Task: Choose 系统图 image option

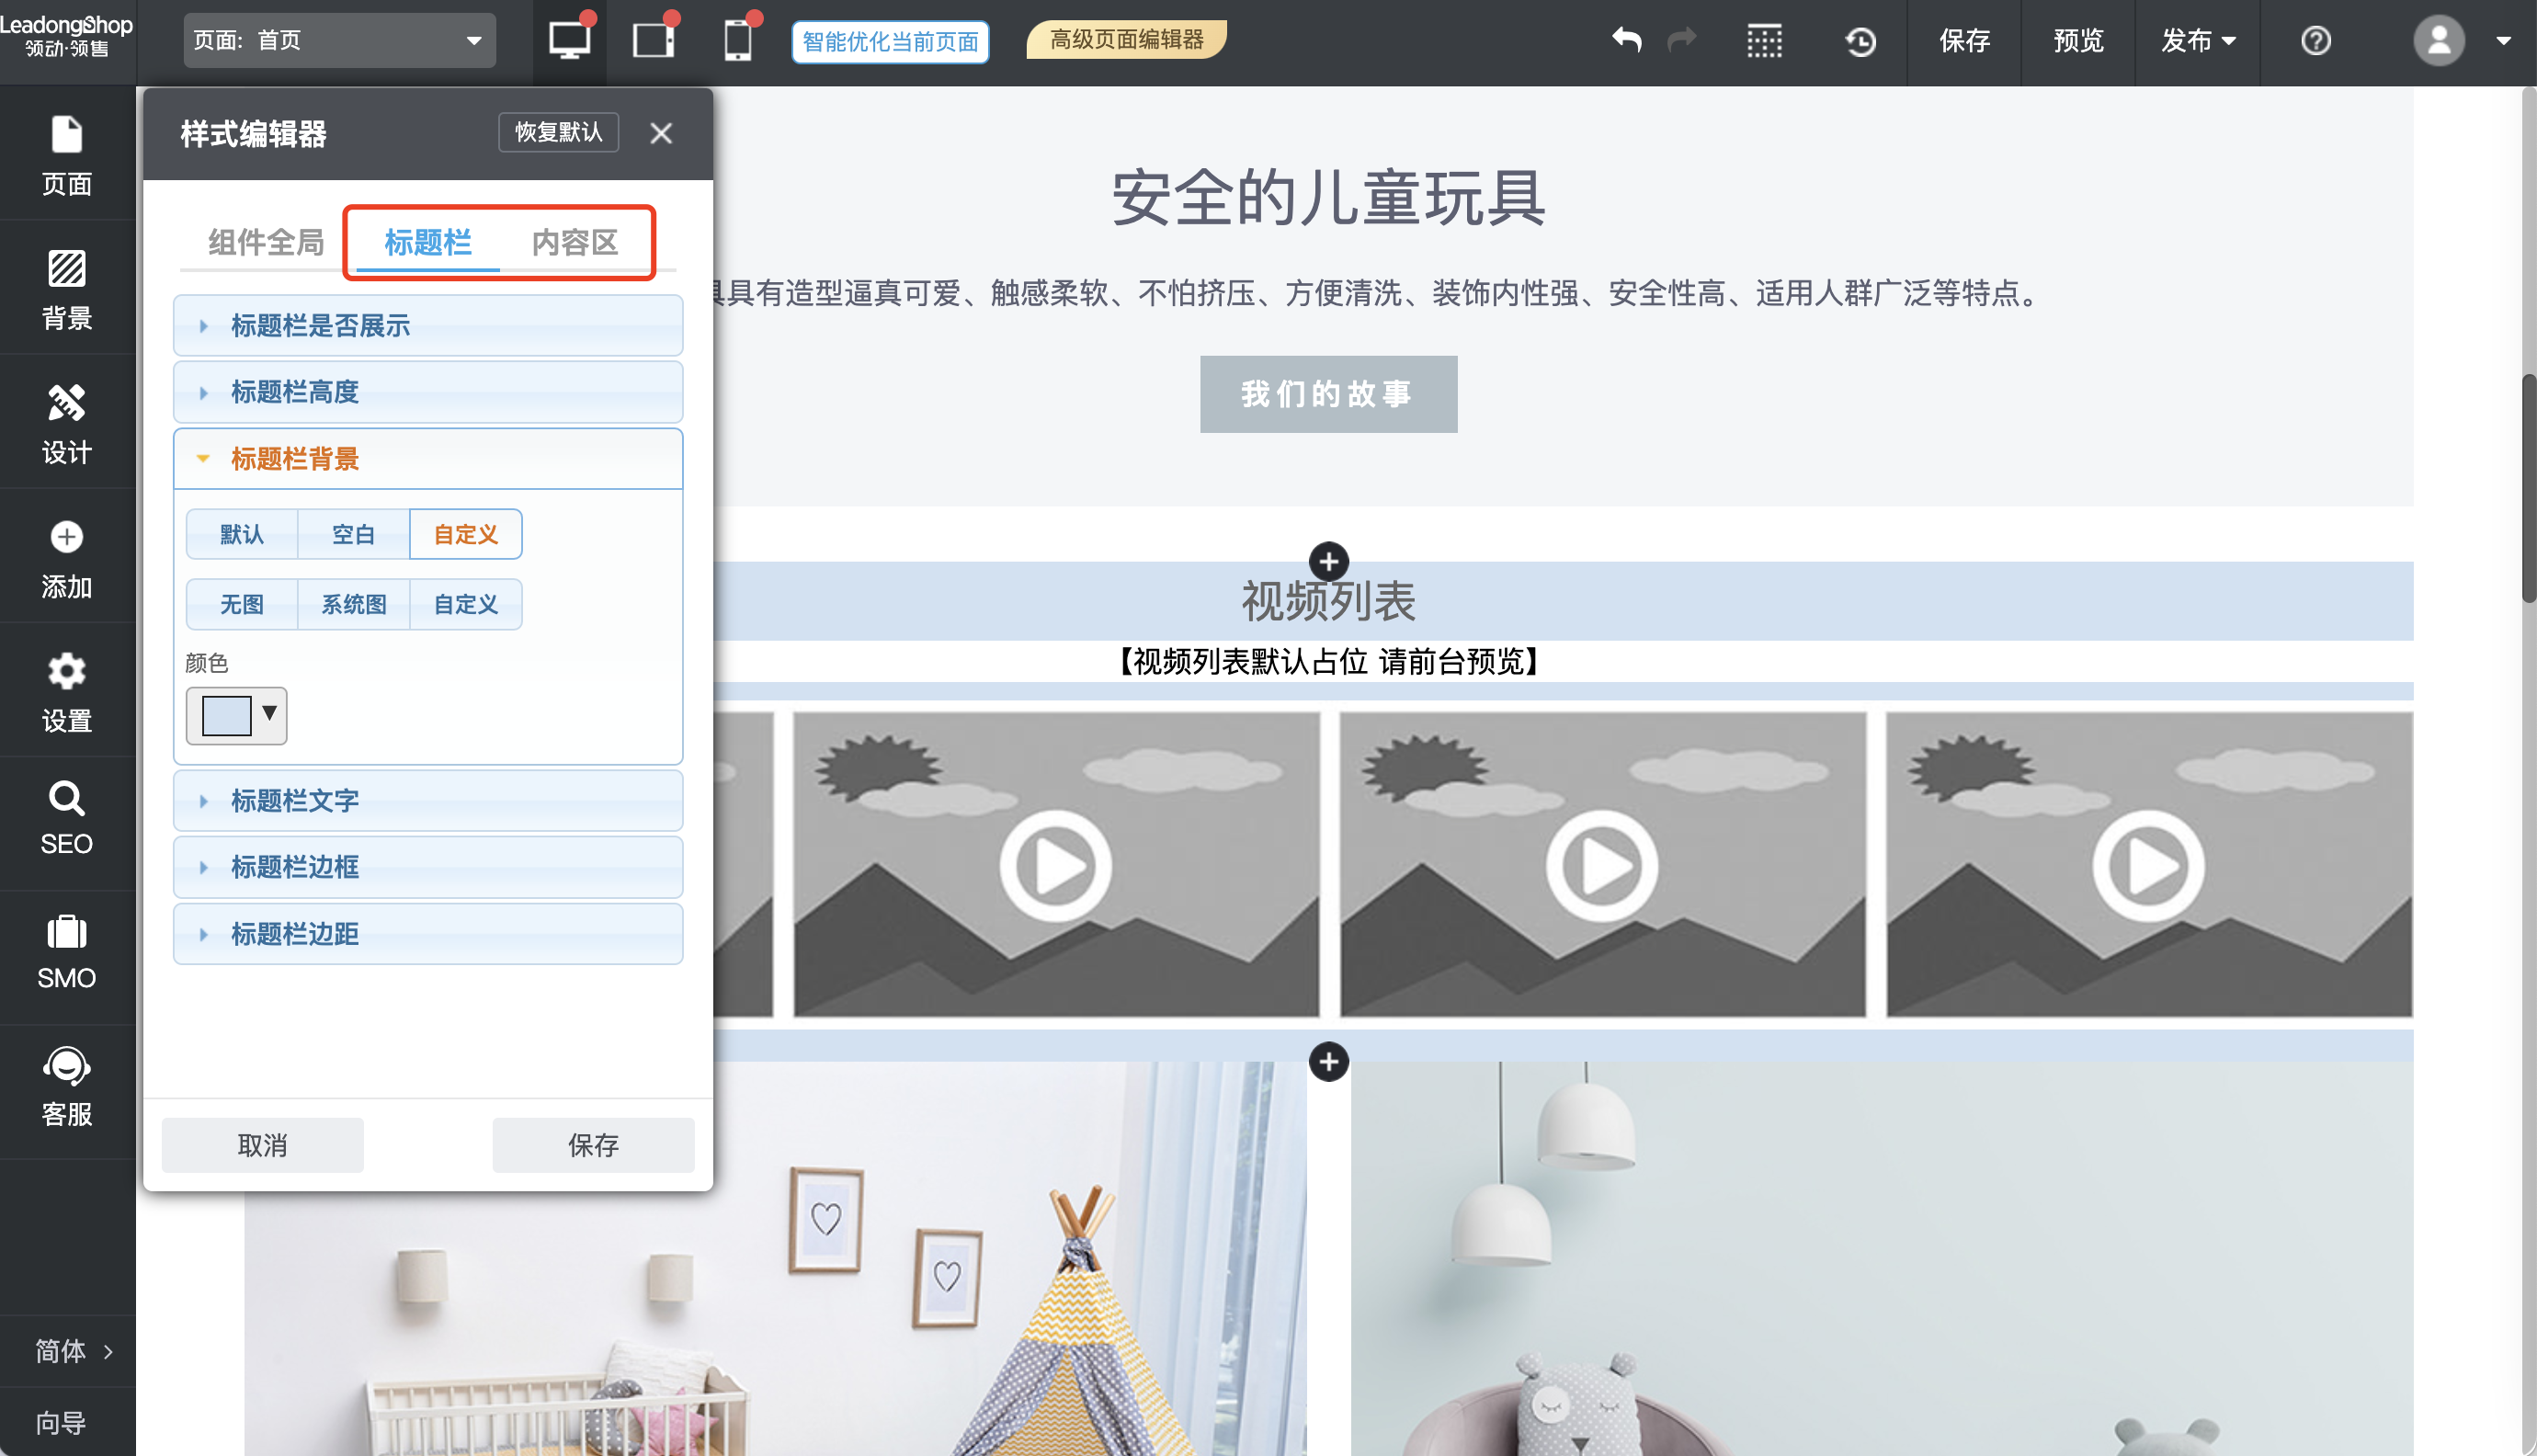Action: pyautogui.click(x=353, y=604)
